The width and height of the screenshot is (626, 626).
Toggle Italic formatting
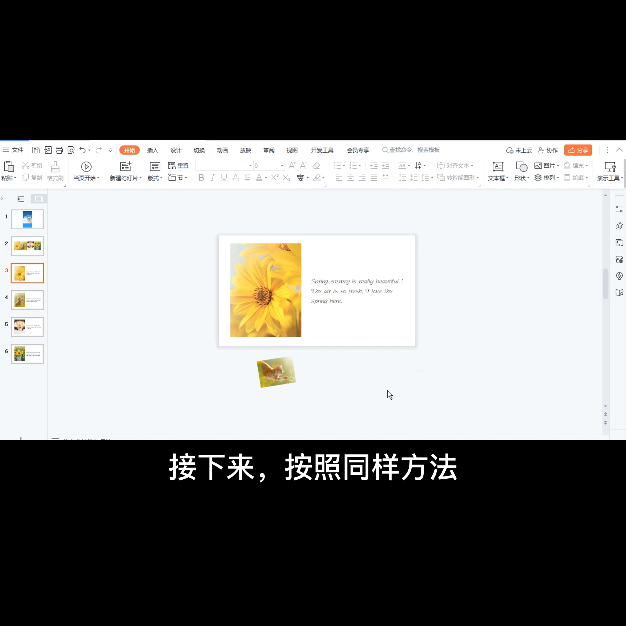tap(212, 178)
